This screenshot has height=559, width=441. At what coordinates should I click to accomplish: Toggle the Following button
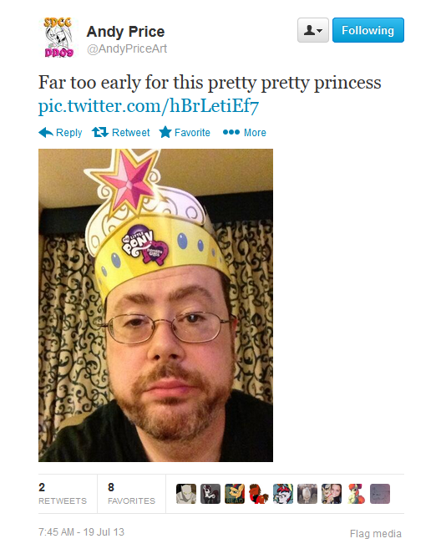tap(368, 30)
